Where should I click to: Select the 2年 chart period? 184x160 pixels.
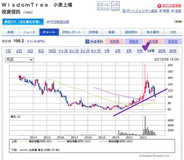pyautogui.click(x=118, y=51)
